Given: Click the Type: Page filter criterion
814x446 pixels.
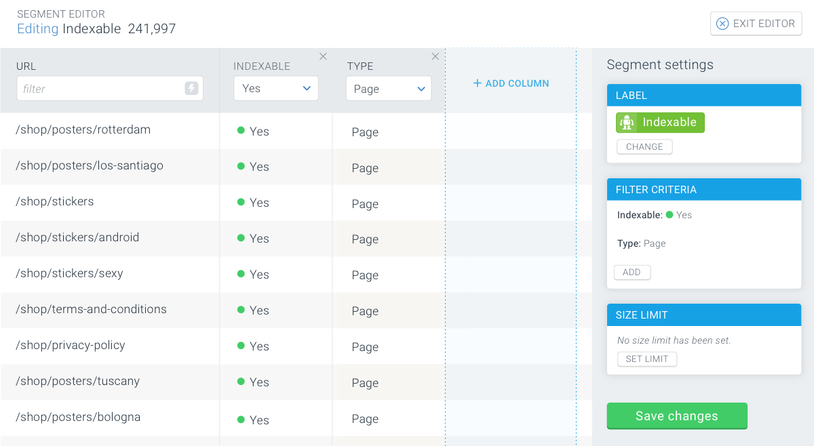Looking at the screenshot, I should click(642, 243).
